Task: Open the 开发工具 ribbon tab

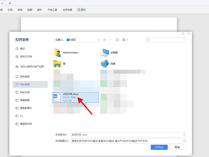Action: [x=52, y=10]
